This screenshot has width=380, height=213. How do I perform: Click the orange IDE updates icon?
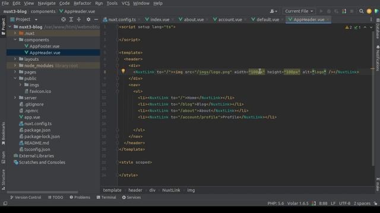point(369,11)
